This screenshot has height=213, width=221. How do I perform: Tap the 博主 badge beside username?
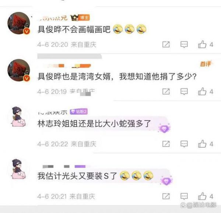84,18
